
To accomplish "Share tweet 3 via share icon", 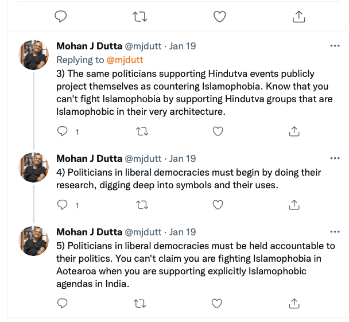I will click(294, 131).
